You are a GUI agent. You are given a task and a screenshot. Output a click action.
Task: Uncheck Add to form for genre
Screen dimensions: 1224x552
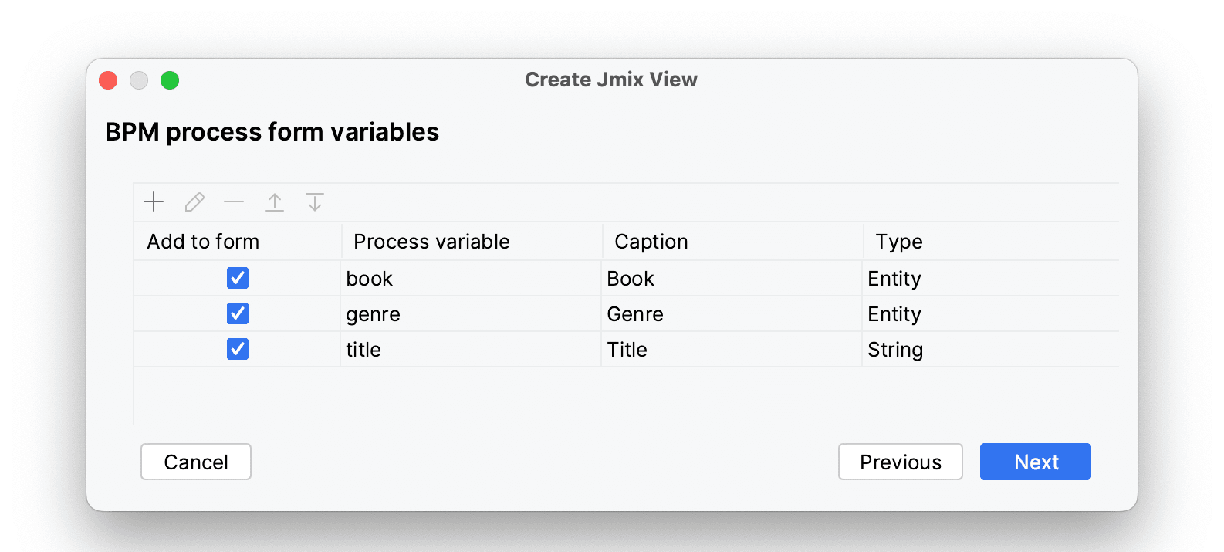[x=238, y=313]
